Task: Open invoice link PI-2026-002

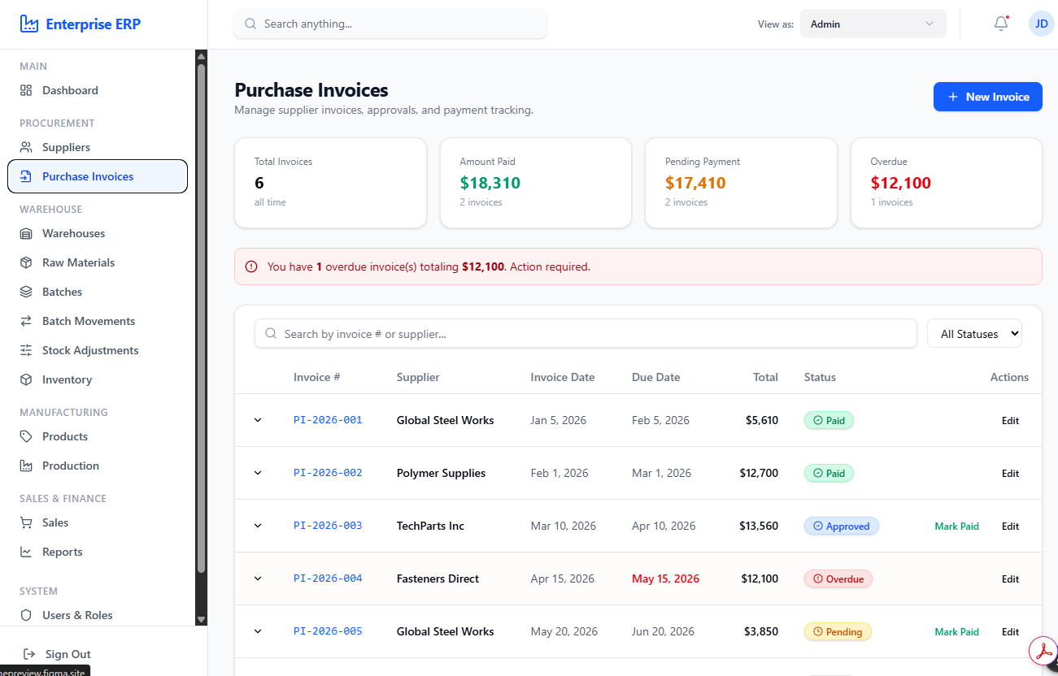Action: (328, 473)
